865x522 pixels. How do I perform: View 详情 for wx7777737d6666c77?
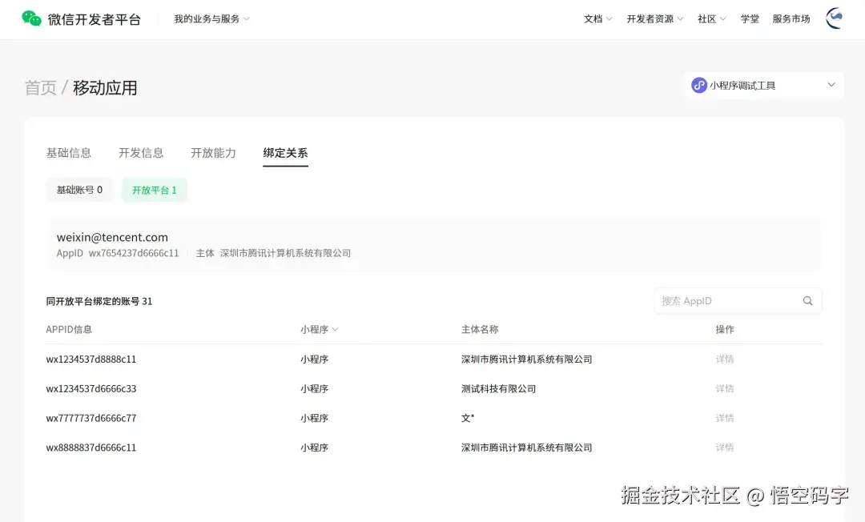(x=725, y=419)
